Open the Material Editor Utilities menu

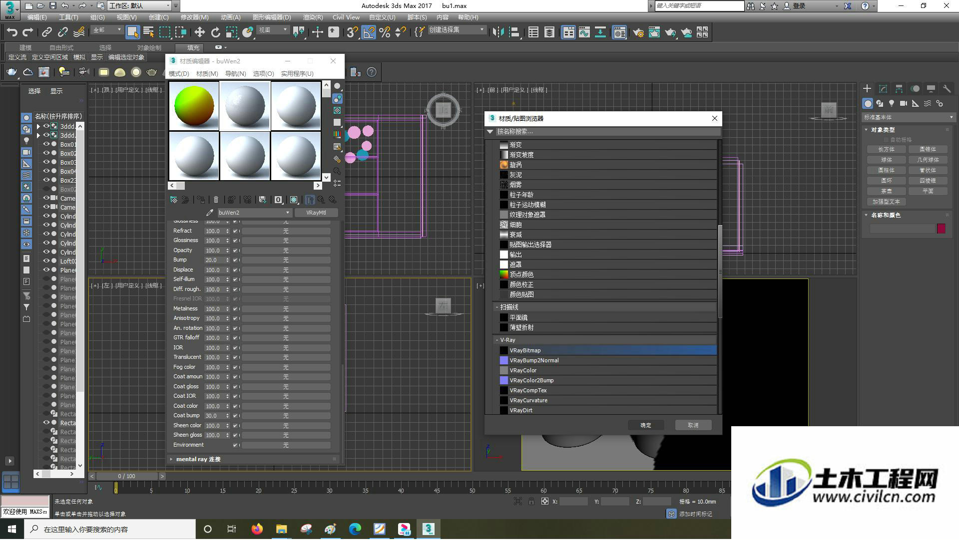tap(297, 73)
